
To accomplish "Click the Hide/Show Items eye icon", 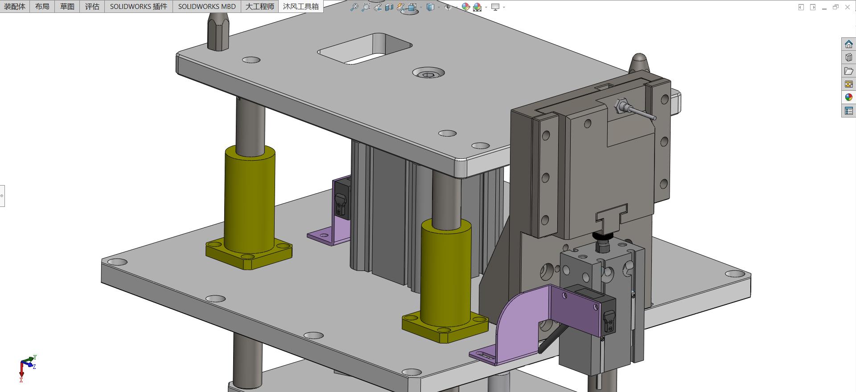I will pyautogui.click(x=448, y=7).
